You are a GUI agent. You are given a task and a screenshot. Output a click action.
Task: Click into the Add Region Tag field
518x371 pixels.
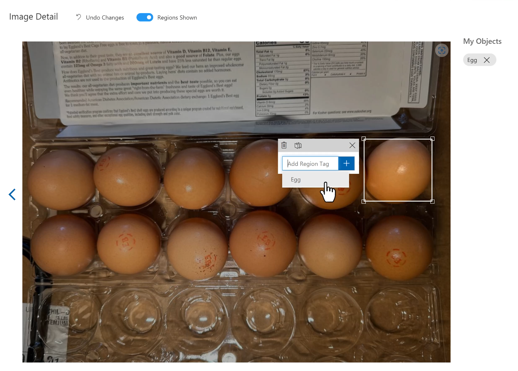coord(310,163)
